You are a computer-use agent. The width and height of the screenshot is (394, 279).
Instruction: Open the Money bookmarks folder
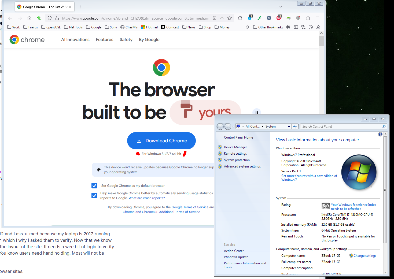(x=222, y=27)
